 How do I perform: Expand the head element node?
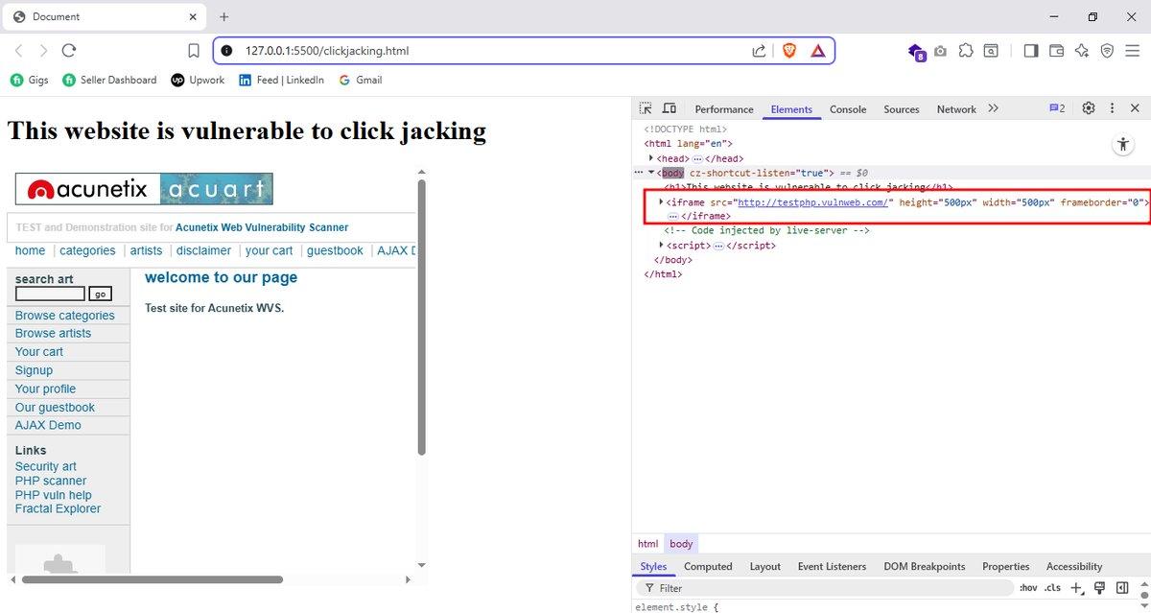pos(652,158)
